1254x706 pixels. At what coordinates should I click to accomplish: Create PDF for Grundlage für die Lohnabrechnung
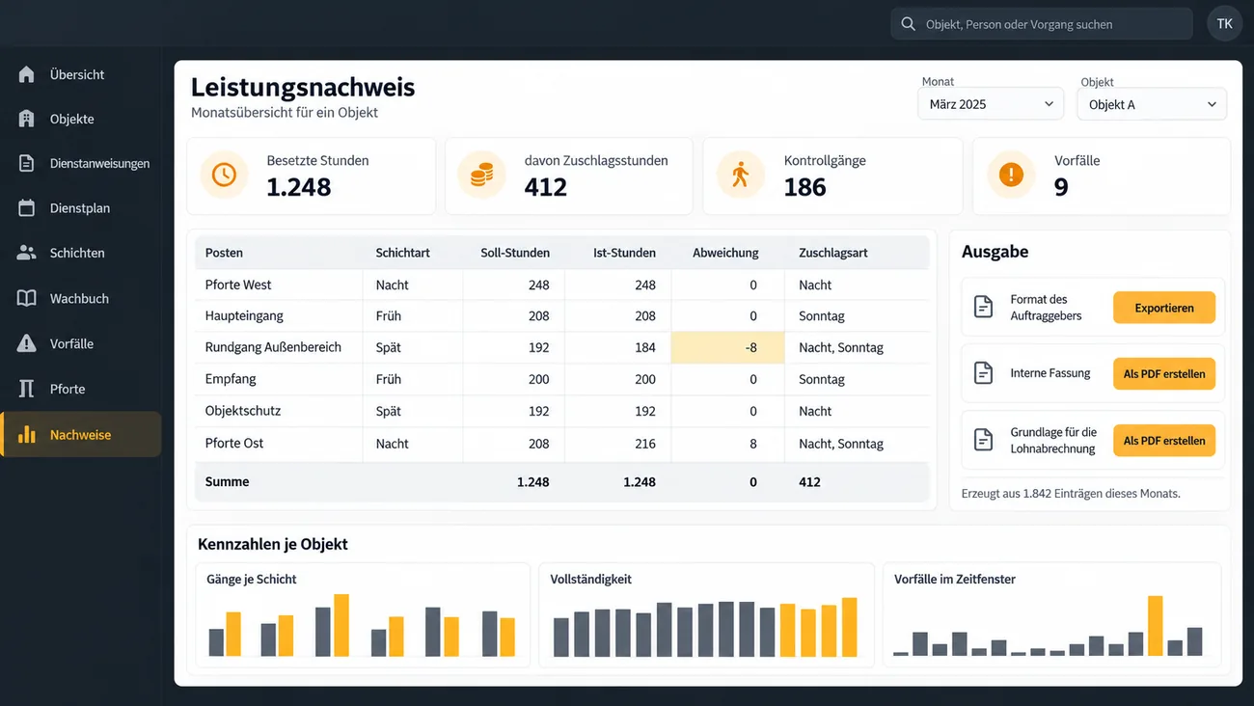1164,441
